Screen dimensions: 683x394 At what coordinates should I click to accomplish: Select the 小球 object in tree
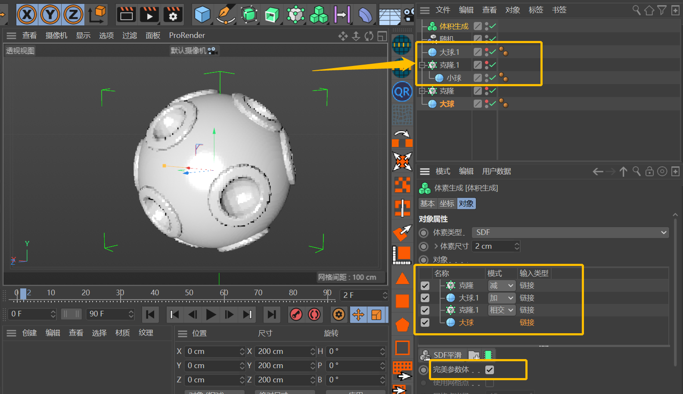(x=454, y=78)
